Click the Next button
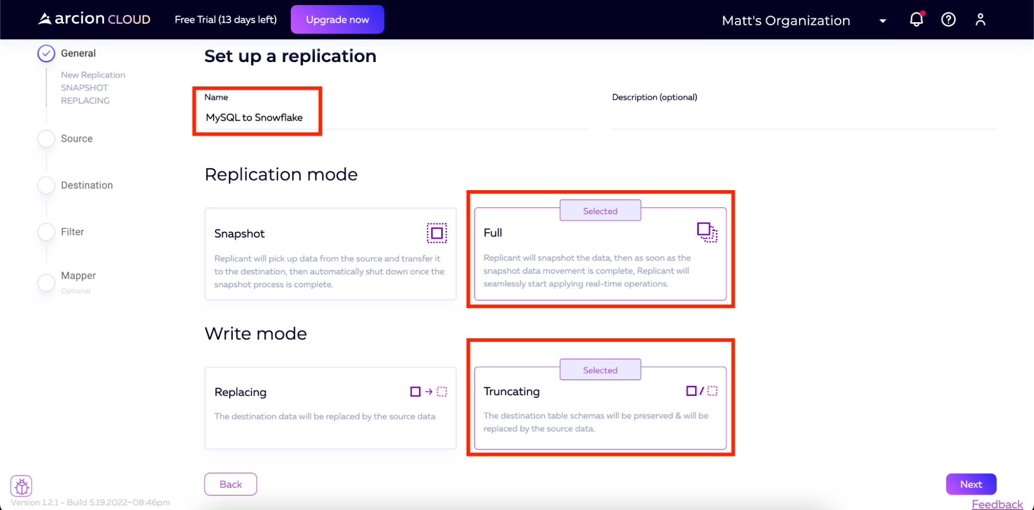This screenshot has width=1034, height=510. pos(971,484)
